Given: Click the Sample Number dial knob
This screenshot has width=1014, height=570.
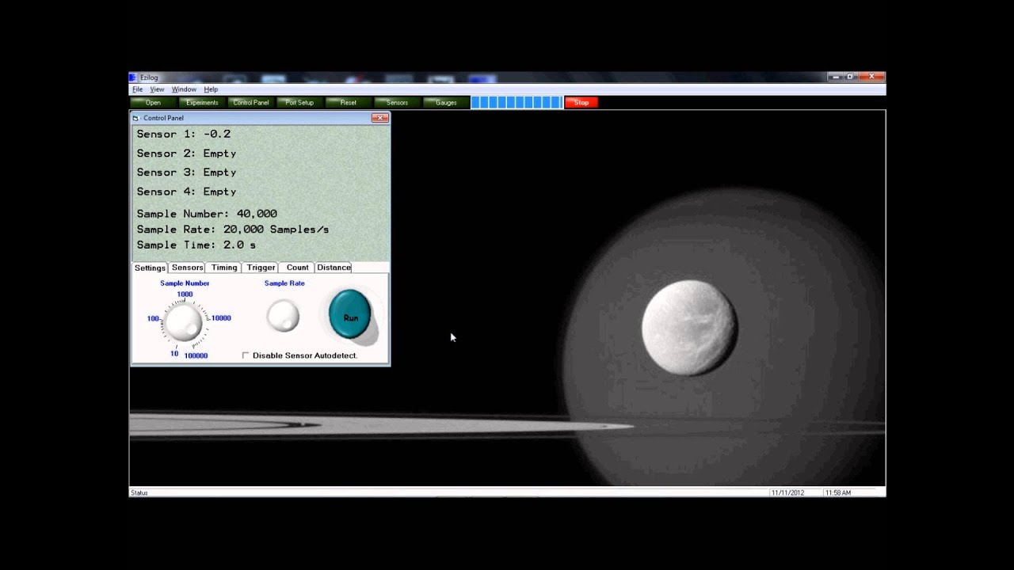Looking at the screenshot, I should [184, 322].
